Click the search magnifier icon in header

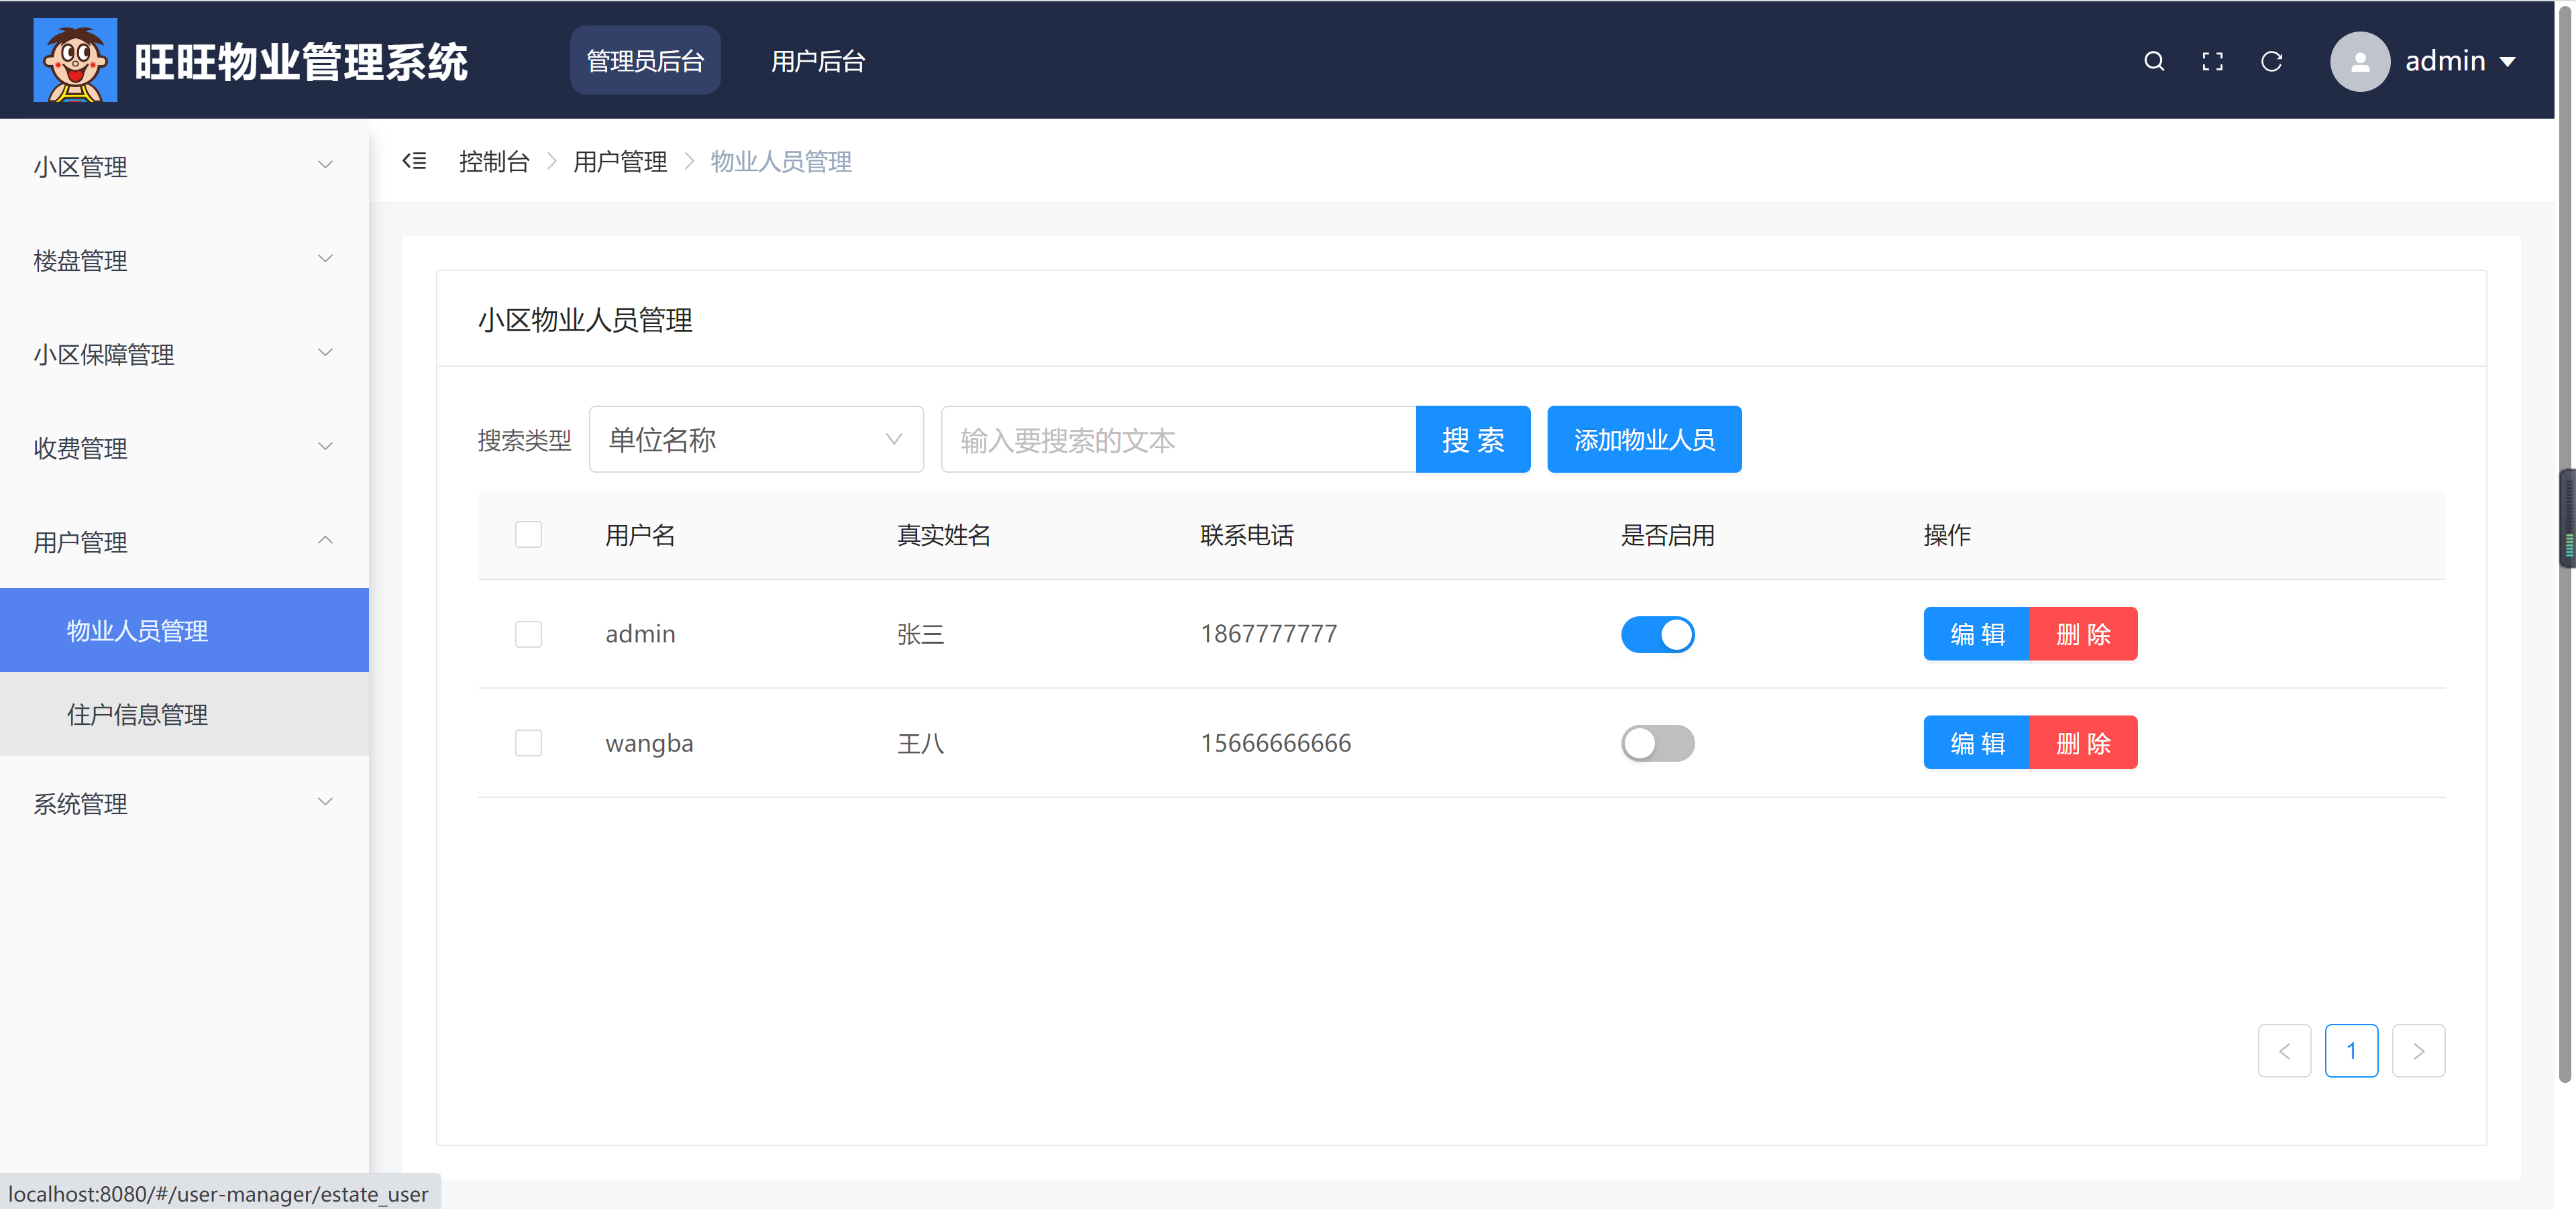pos(2154,61)
